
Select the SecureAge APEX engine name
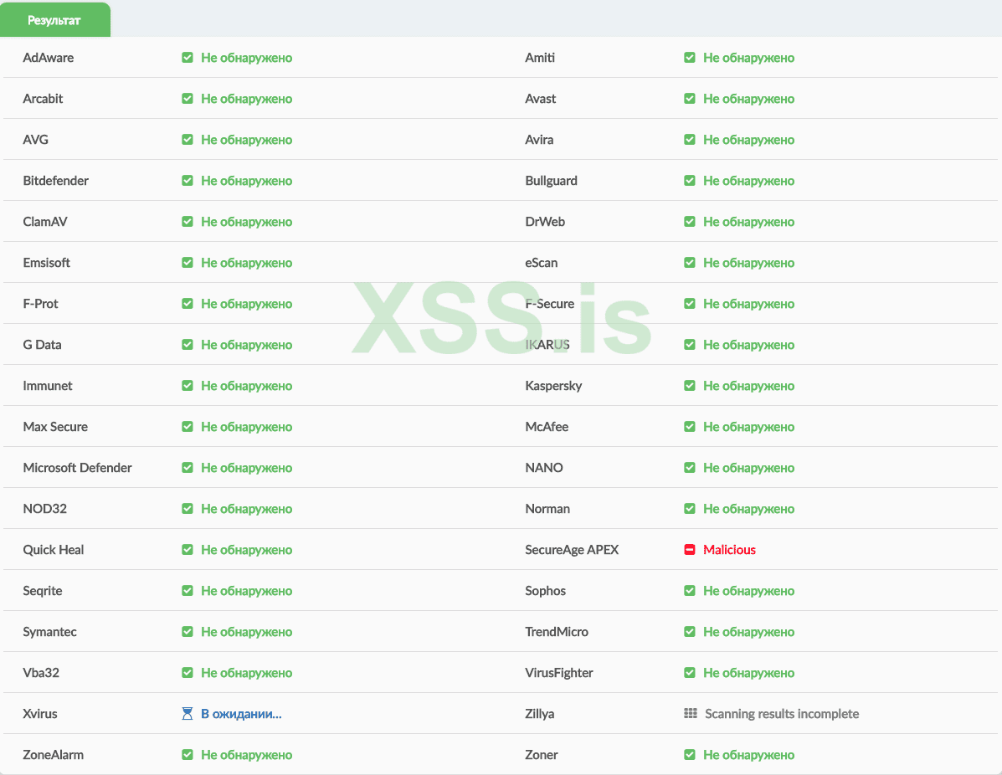(x=572, y=550)
